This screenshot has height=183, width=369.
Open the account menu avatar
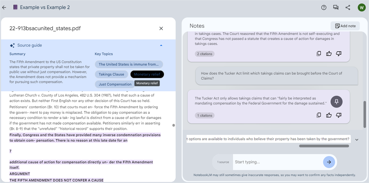click(x=362, y=7)
